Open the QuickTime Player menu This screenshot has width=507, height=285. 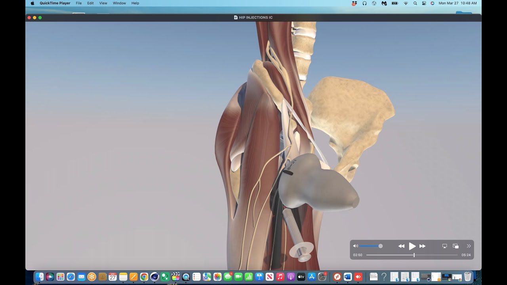point(55,3)
